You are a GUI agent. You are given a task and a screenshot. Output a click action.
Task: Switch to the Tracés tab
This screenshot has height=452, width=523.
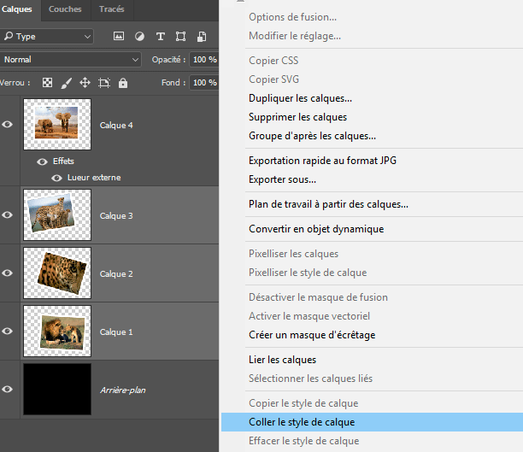pyautogui.click(x=111, y=9)
